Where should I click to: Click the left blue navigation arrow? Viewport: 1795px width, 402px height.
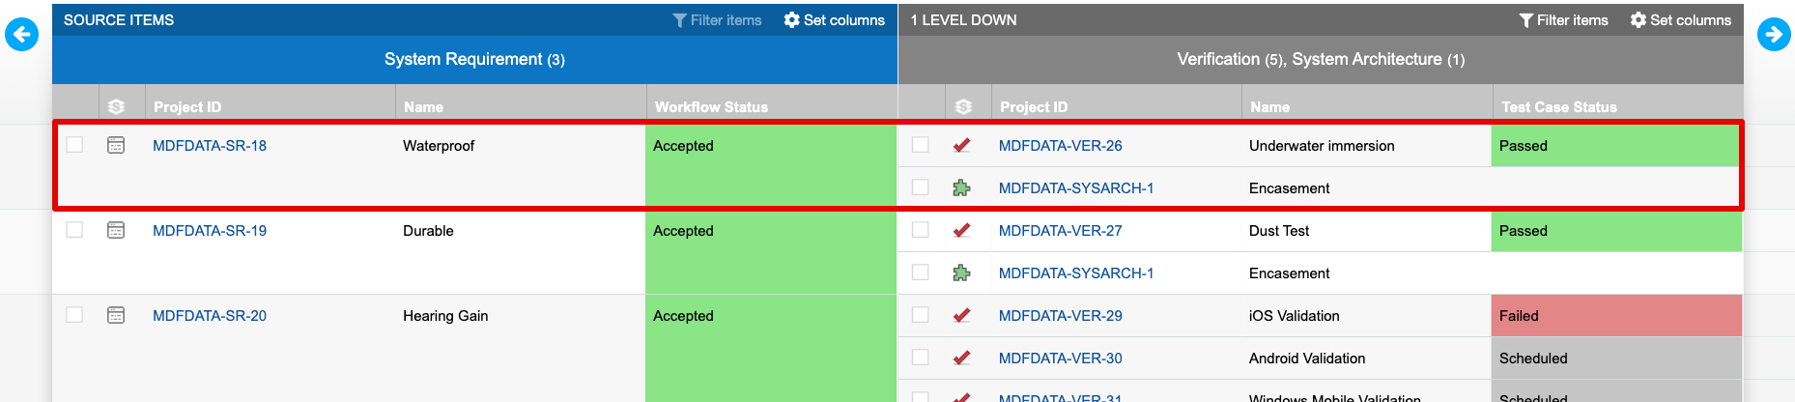[21, 35]
